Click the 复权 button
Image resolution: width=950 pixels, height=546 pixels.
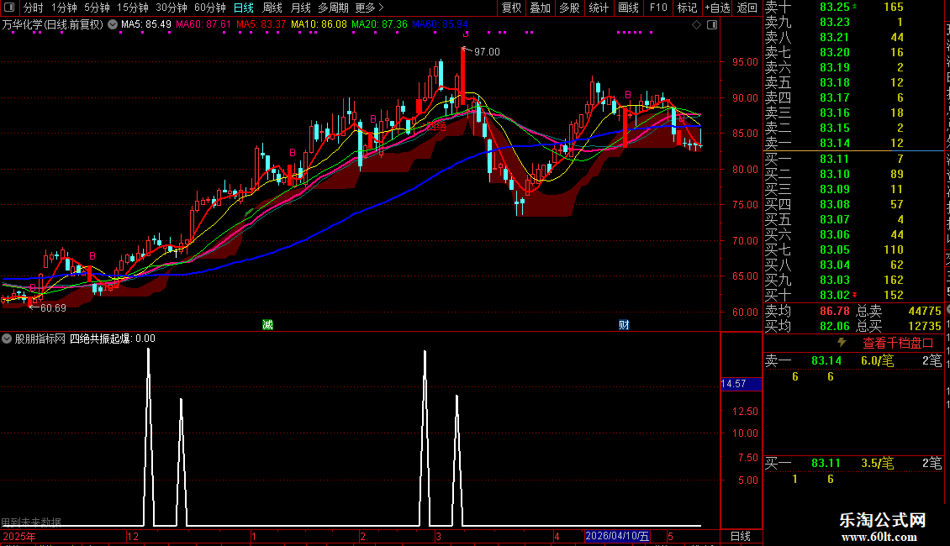pos(511,8)
